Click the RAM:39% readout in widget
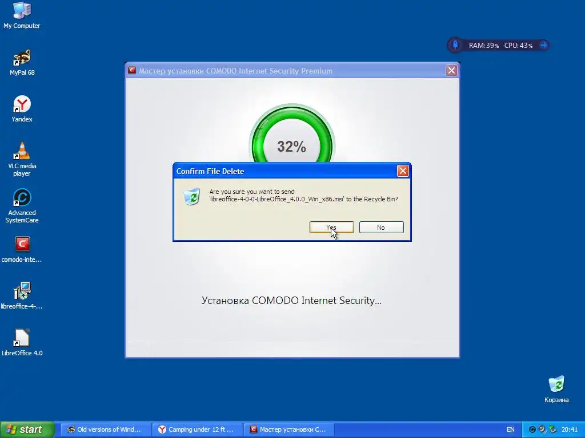The width and height of the screenshot is (585, 438). [483, 46]
